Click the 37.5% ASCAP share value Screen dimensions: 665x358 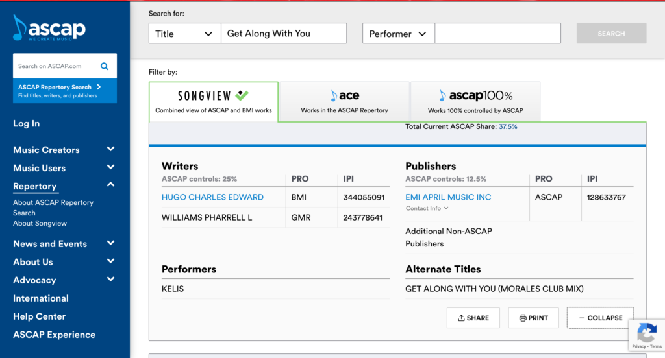508,126
